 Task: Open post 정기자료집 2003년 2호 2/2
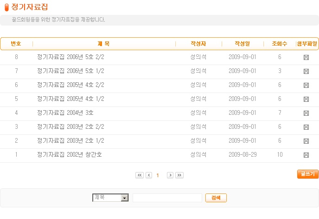tap(70, 127)
